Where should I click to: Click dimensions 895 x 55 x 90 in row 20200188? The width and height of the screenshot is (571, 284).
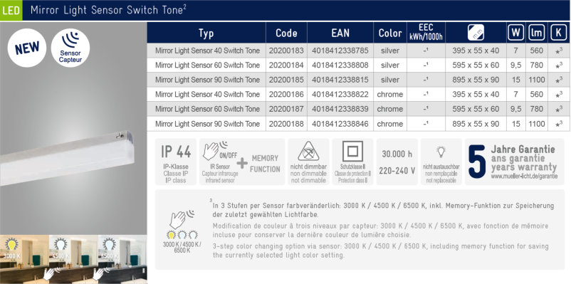476,124
